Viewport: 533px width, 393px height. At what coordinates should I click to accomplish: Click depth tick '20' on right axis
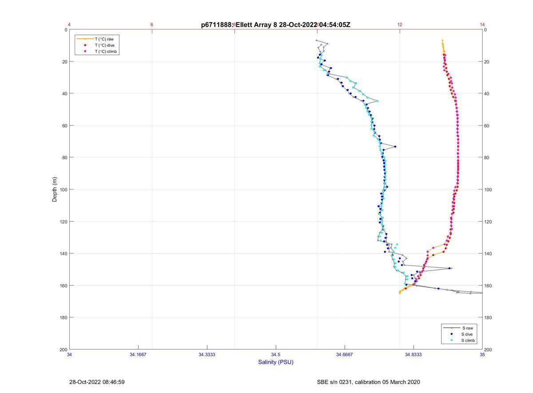click(487, 62)
